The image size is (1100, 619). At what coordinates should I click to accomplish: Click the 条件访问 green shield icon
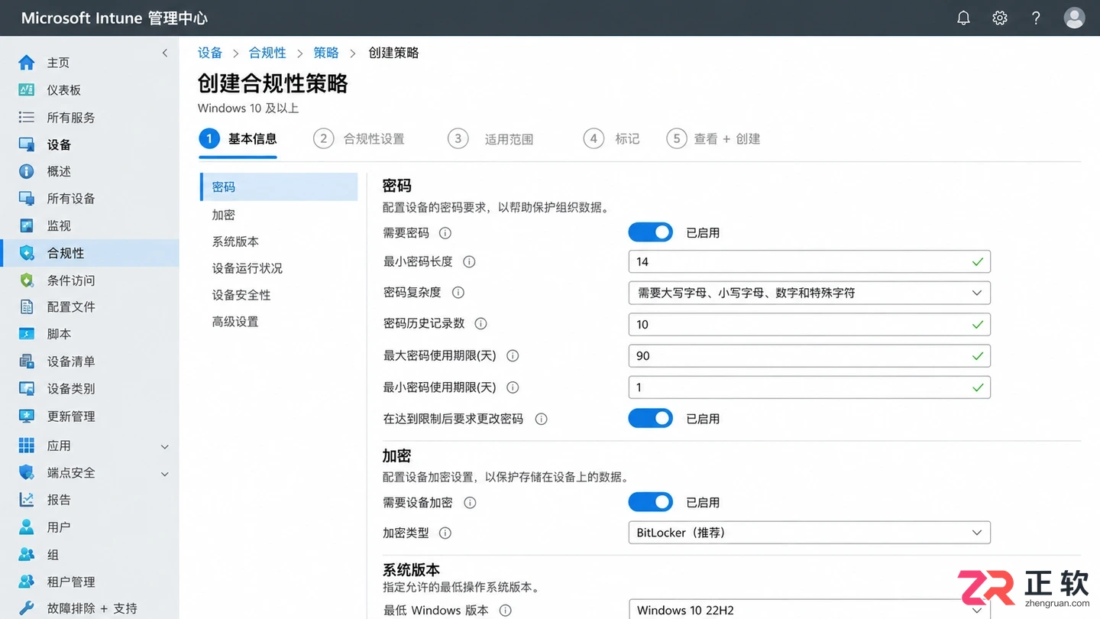pyautogui.click(x=27, y=280)
